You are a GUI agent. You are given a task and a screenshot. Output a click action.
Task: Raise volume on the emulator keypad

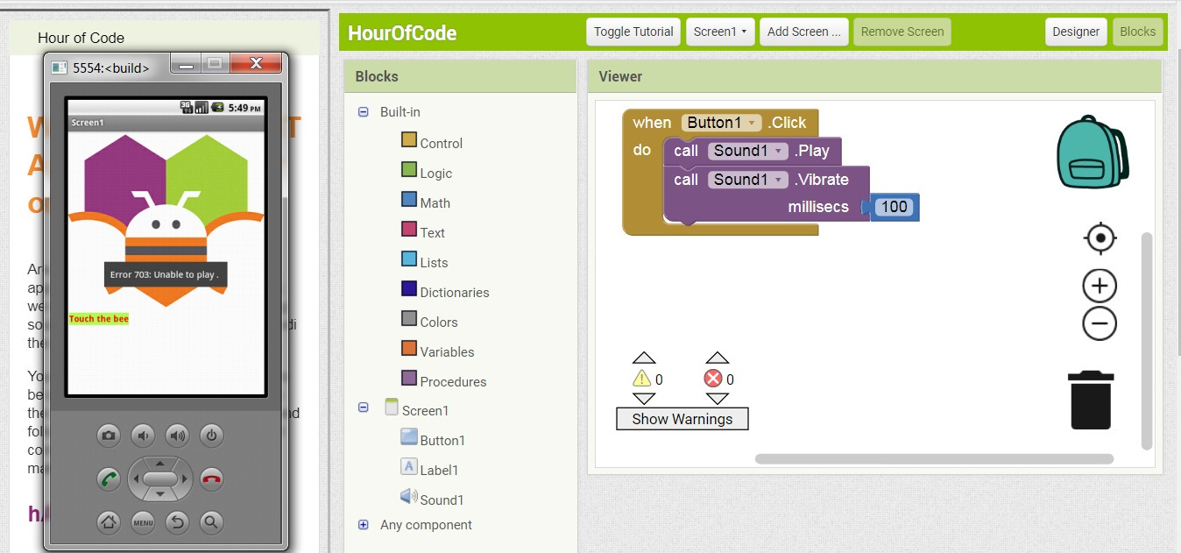click(x=177, y=435)
